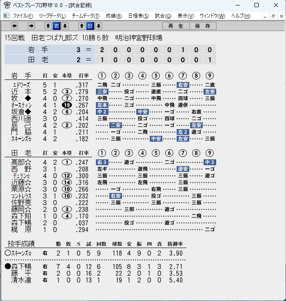Click player name エドワーズ in 岩手 lineup

[x=21, y=85]
